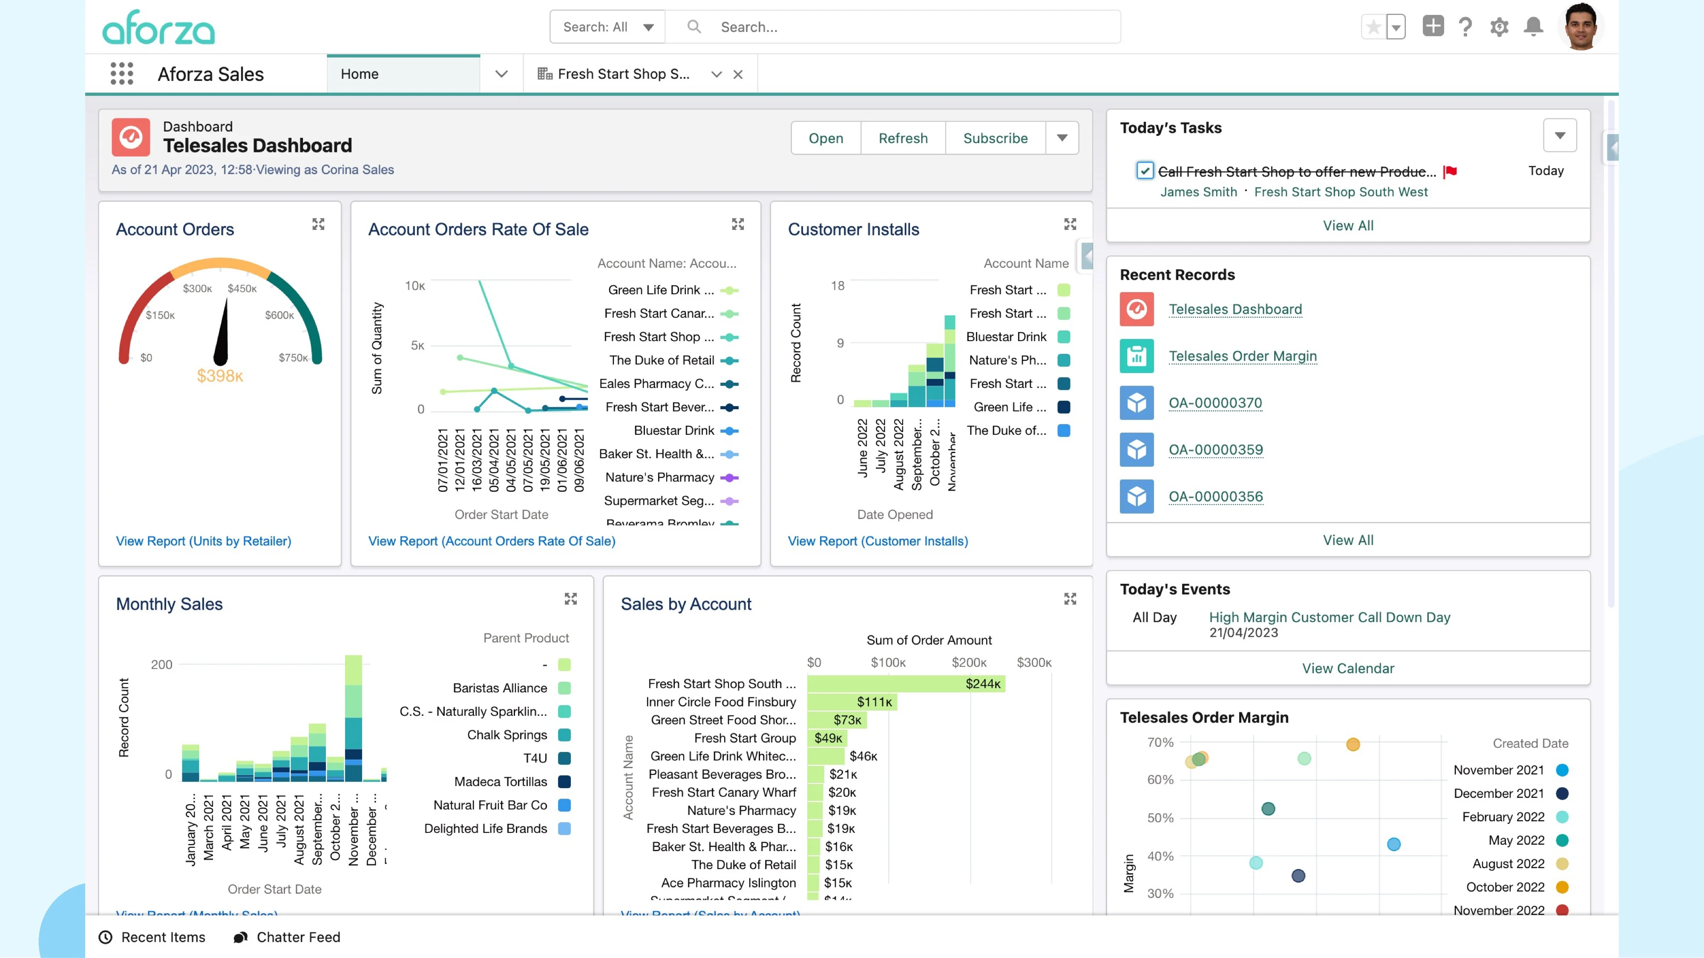Open View Report (Units by Retailer)

[x=204, y=541]
